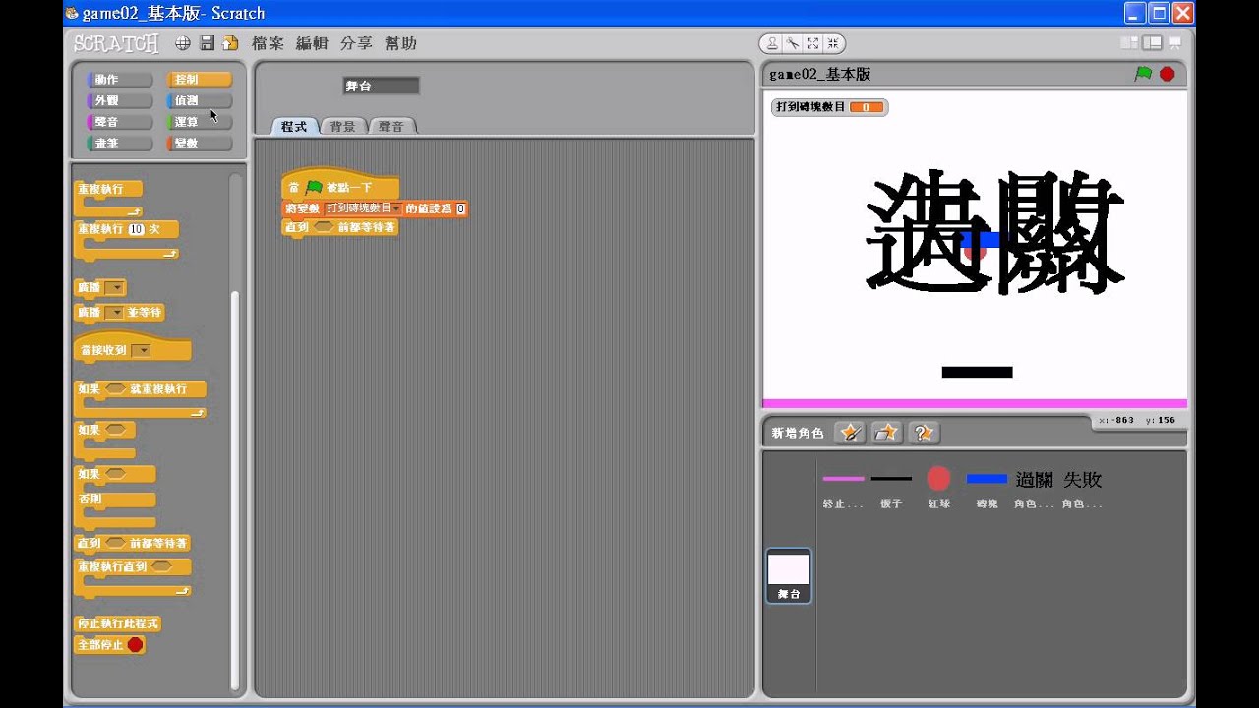Click the 10 field in 重複執行 次 block
Viewport: 1259px width, 708px height.
pos(136,229)
